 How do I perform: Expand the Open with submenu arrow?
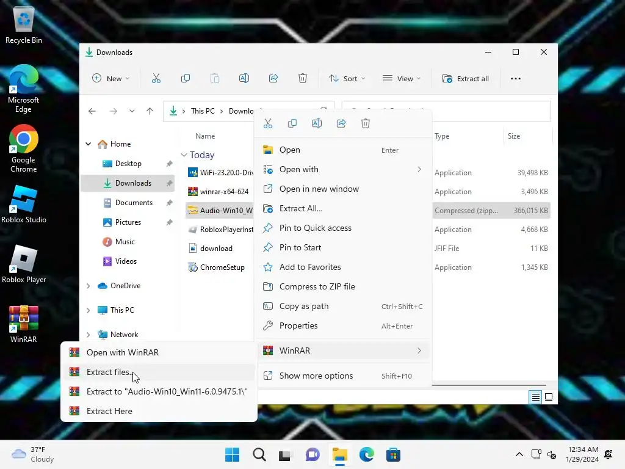click(419, 170)
